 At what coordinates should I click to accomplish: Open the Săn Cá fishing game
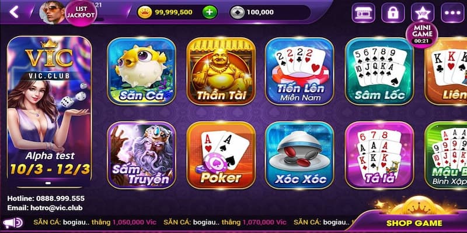[x=141, y=71]
